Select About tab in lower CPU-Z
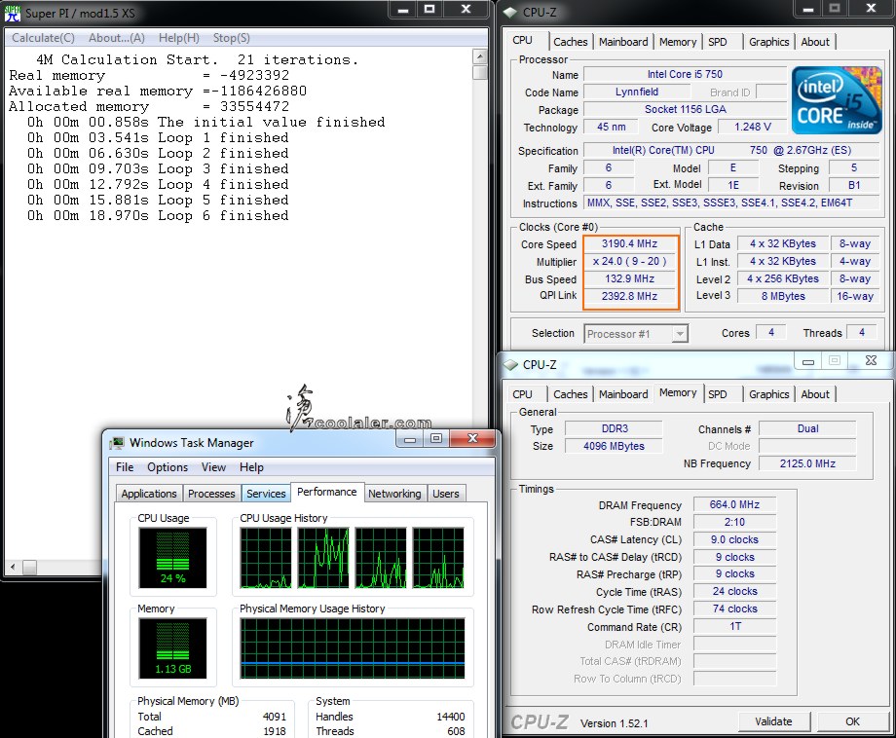Screen dimensions: 896x738 coord(815,394)
